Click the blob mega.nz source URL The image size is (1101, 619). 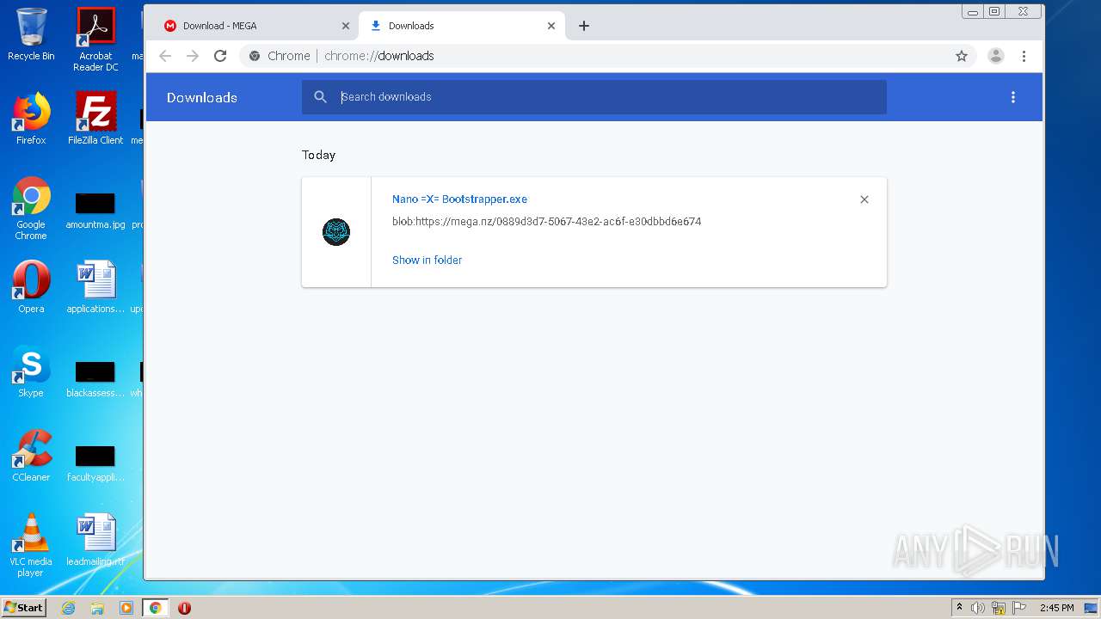click(546, 221)
